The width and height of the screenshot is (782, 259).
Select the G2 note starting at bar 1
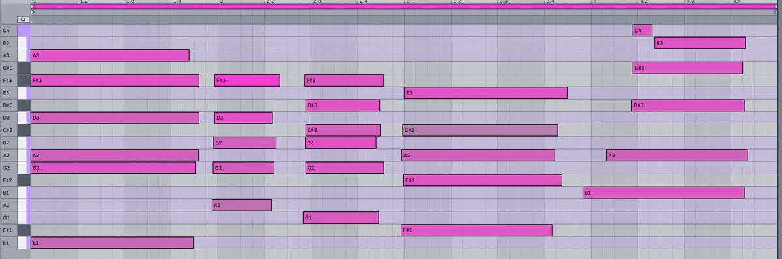[113, 168]
